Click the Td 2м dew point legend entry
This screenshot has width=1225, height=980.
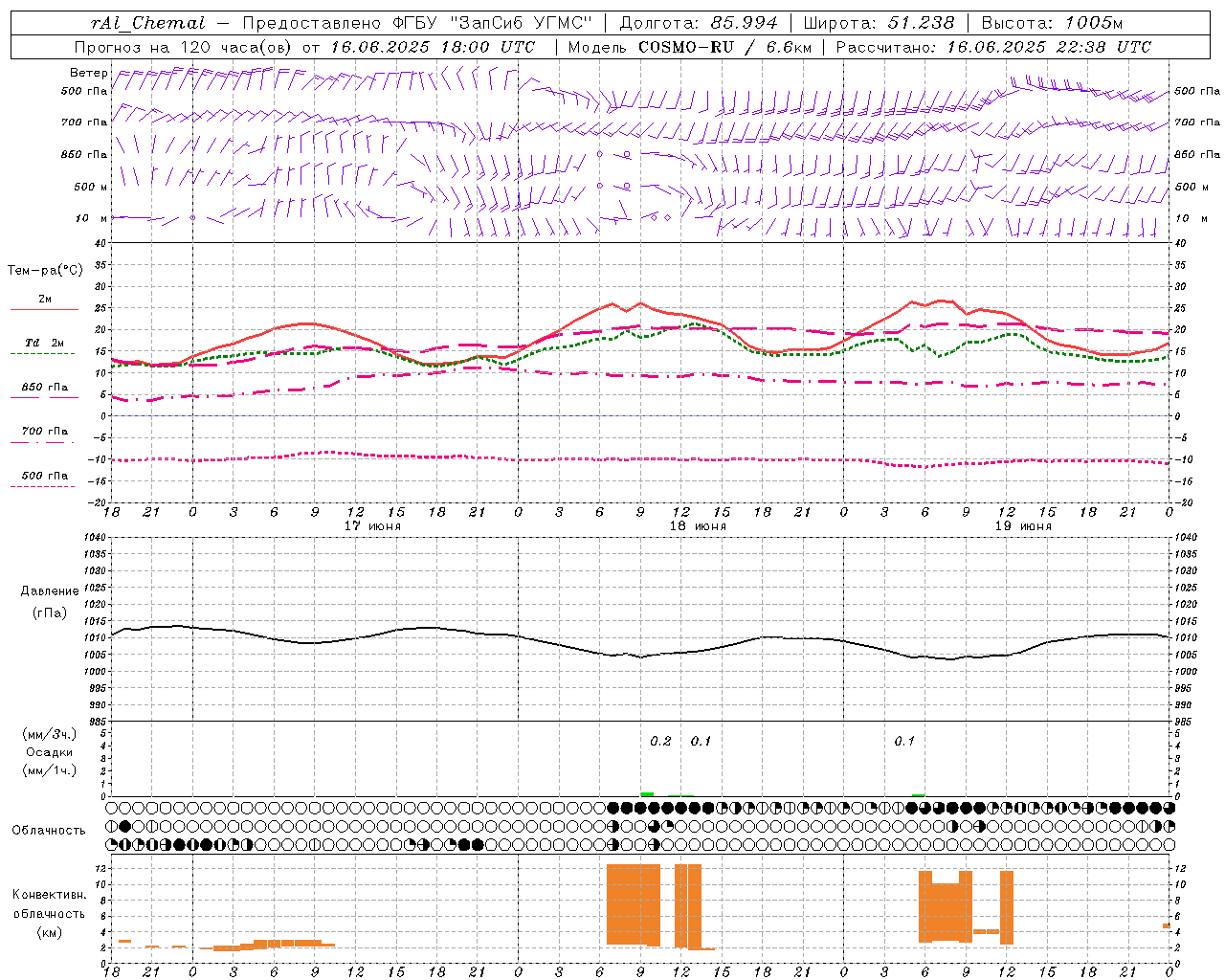[44, 343]
